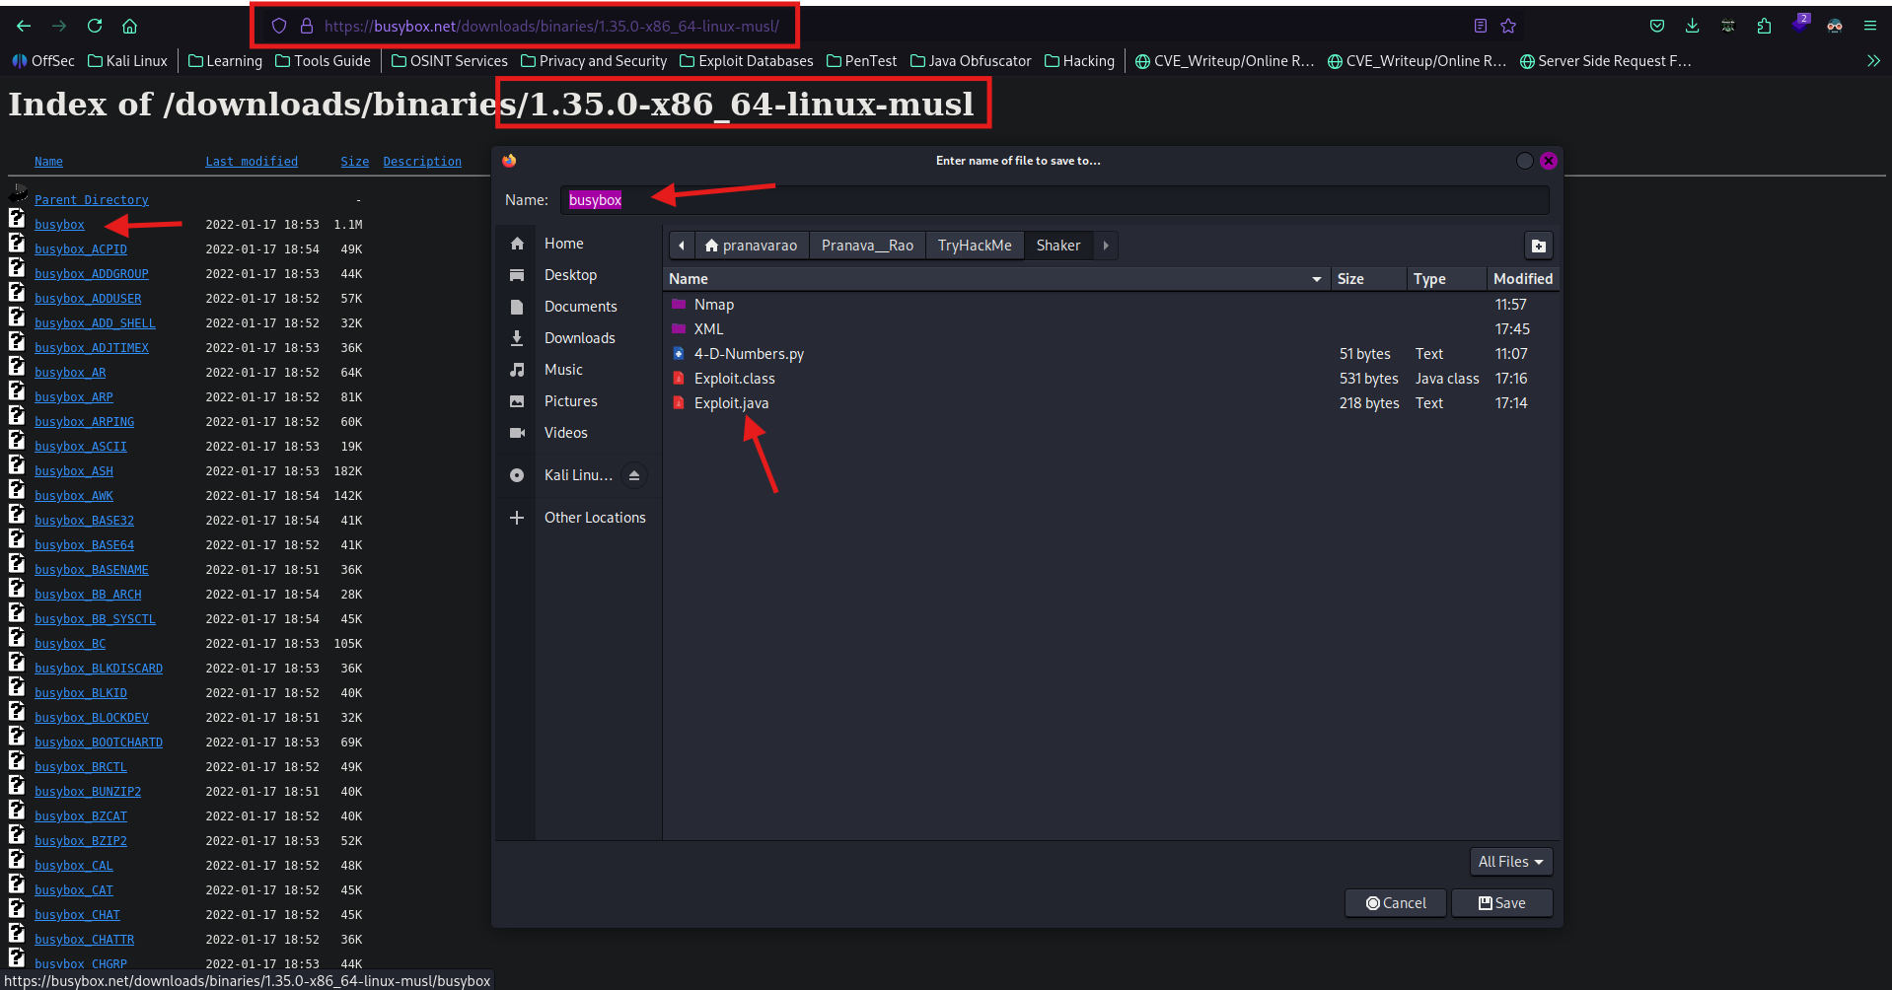Show more bookmarks overflow chevron
Image resolution: width=1892 pixels, height=990 pixels.
[1873, 61]
